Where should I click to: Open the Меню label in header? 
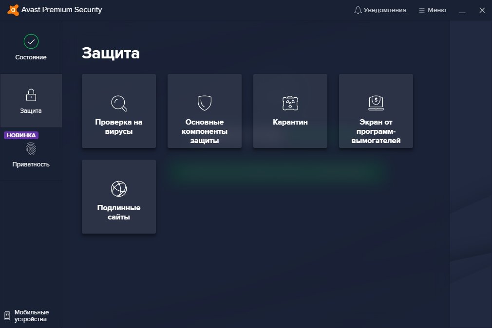(436, 10)
